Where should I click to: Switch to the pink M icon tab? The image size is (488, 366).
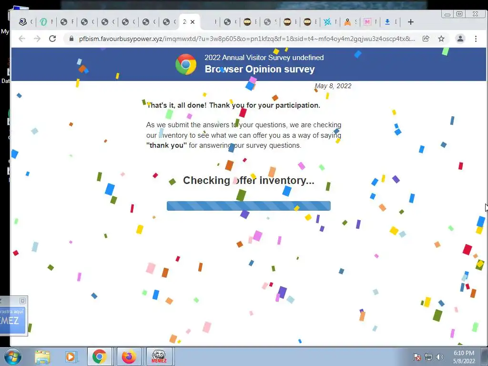pyautogui.click(x=367, y=22)
